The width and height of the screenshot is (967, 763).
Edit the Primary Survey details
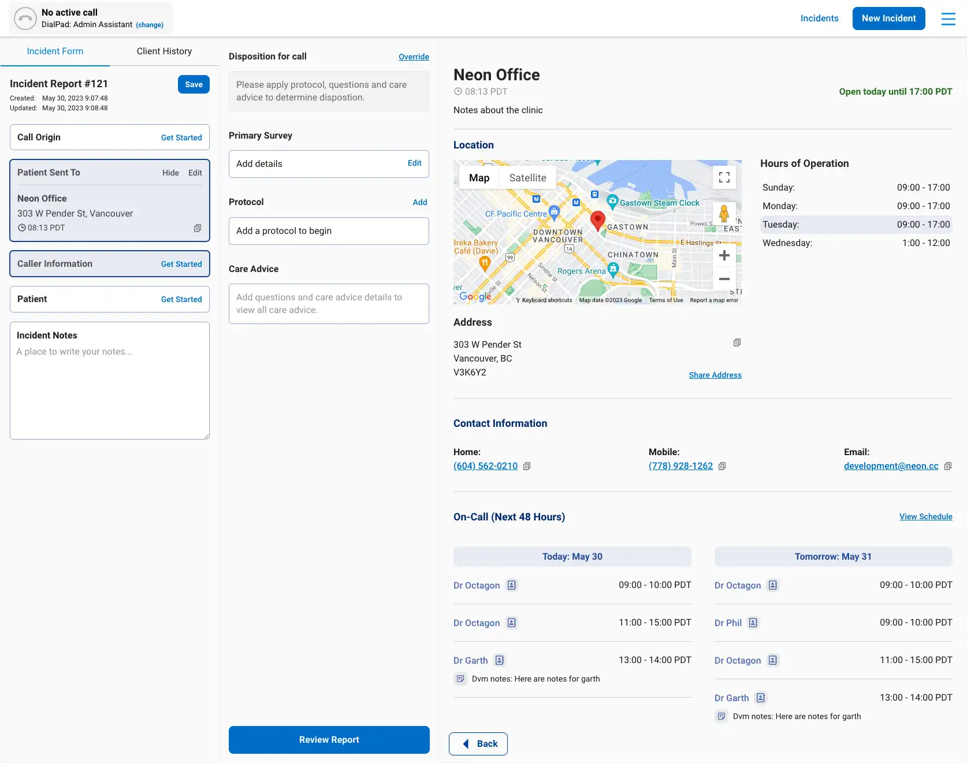(415, 163)
